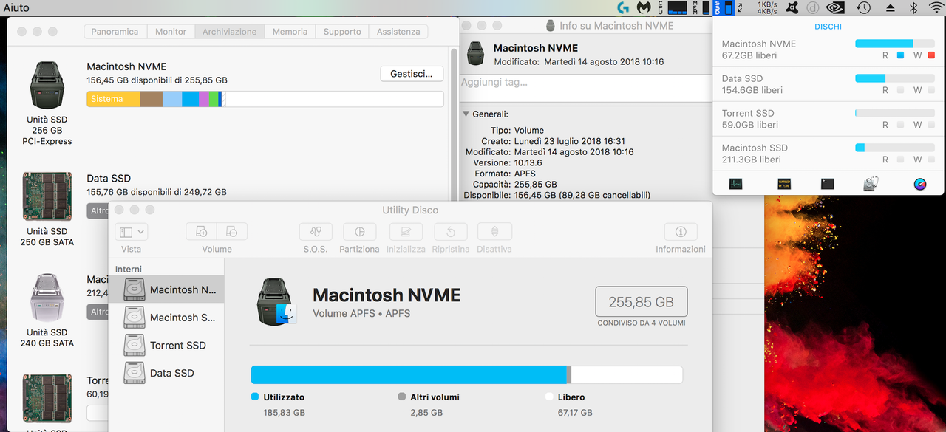Click the DISCHI header in iStat panel
This screenshot has width=946, height=432.
tap(828, 27)
